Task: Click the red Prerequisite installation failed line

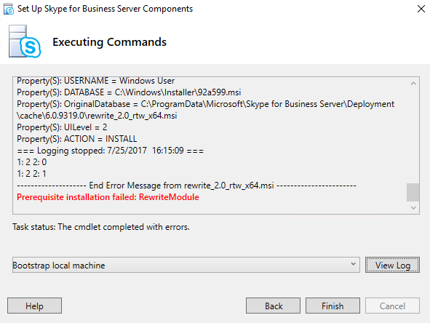Action: (x=108, y=197)
